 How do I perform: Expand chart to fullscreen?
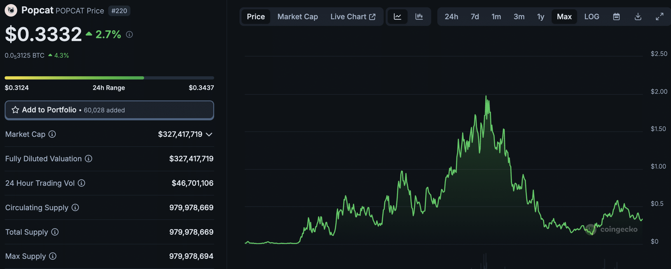coord(660,17)
